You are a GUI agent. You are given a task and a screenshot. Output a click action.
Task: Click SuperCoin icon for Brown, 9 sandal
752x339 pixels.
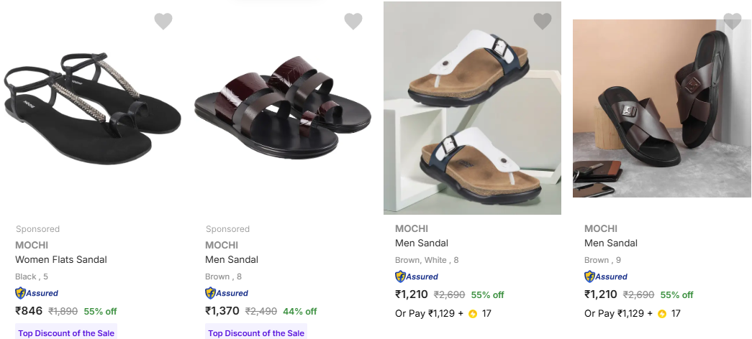(x=662, y=314)
